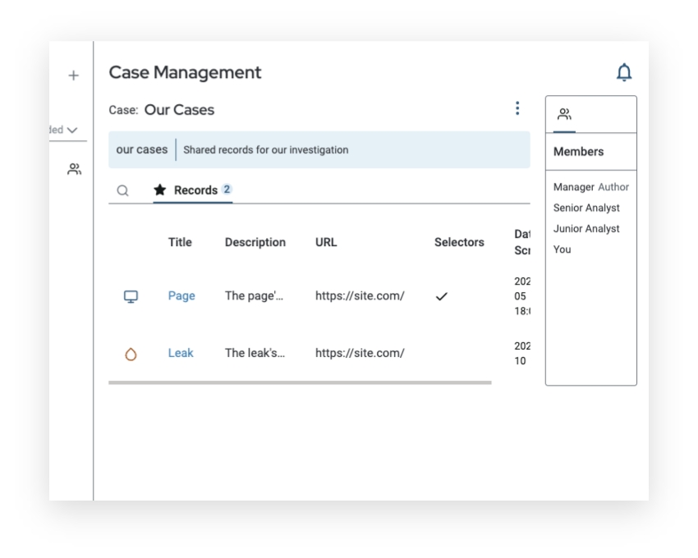Click the plus icon in left sidebar
Image resolution: width=698 pixels, height=558 pixels.
point(73,75)
